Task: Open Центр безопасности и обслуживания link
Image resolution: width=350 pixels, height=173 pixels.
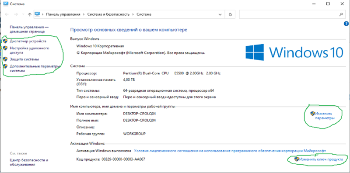Action: click(29, 163)
